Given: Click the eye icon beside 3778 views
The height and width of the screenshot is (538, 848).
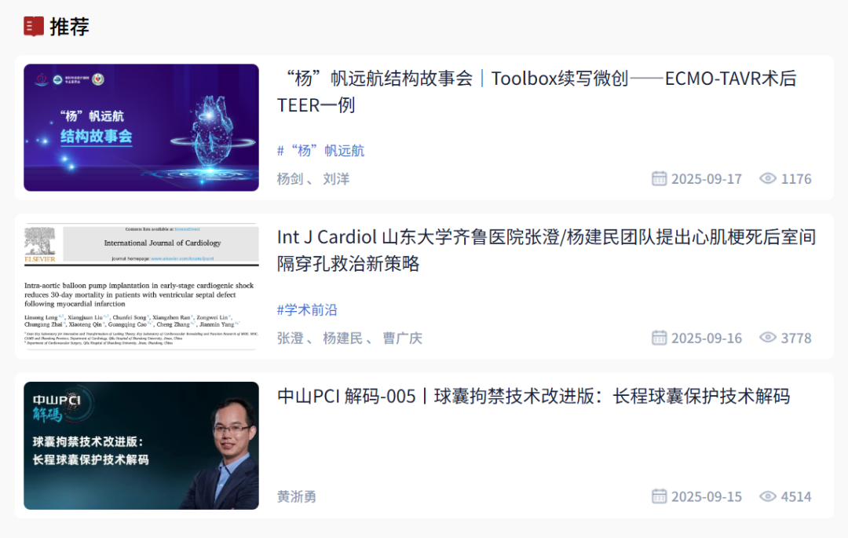Looking at the screenshot, I should tap(768, 338).
